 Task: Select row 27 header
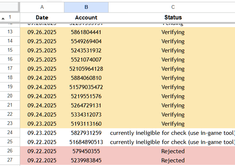(x=10, y=160)
